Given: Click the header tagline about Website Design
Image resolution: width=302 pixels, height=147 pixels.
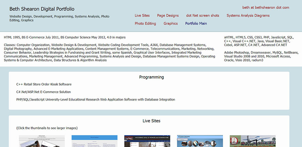Looking at the screenshot, I should [x=59, y=18].
